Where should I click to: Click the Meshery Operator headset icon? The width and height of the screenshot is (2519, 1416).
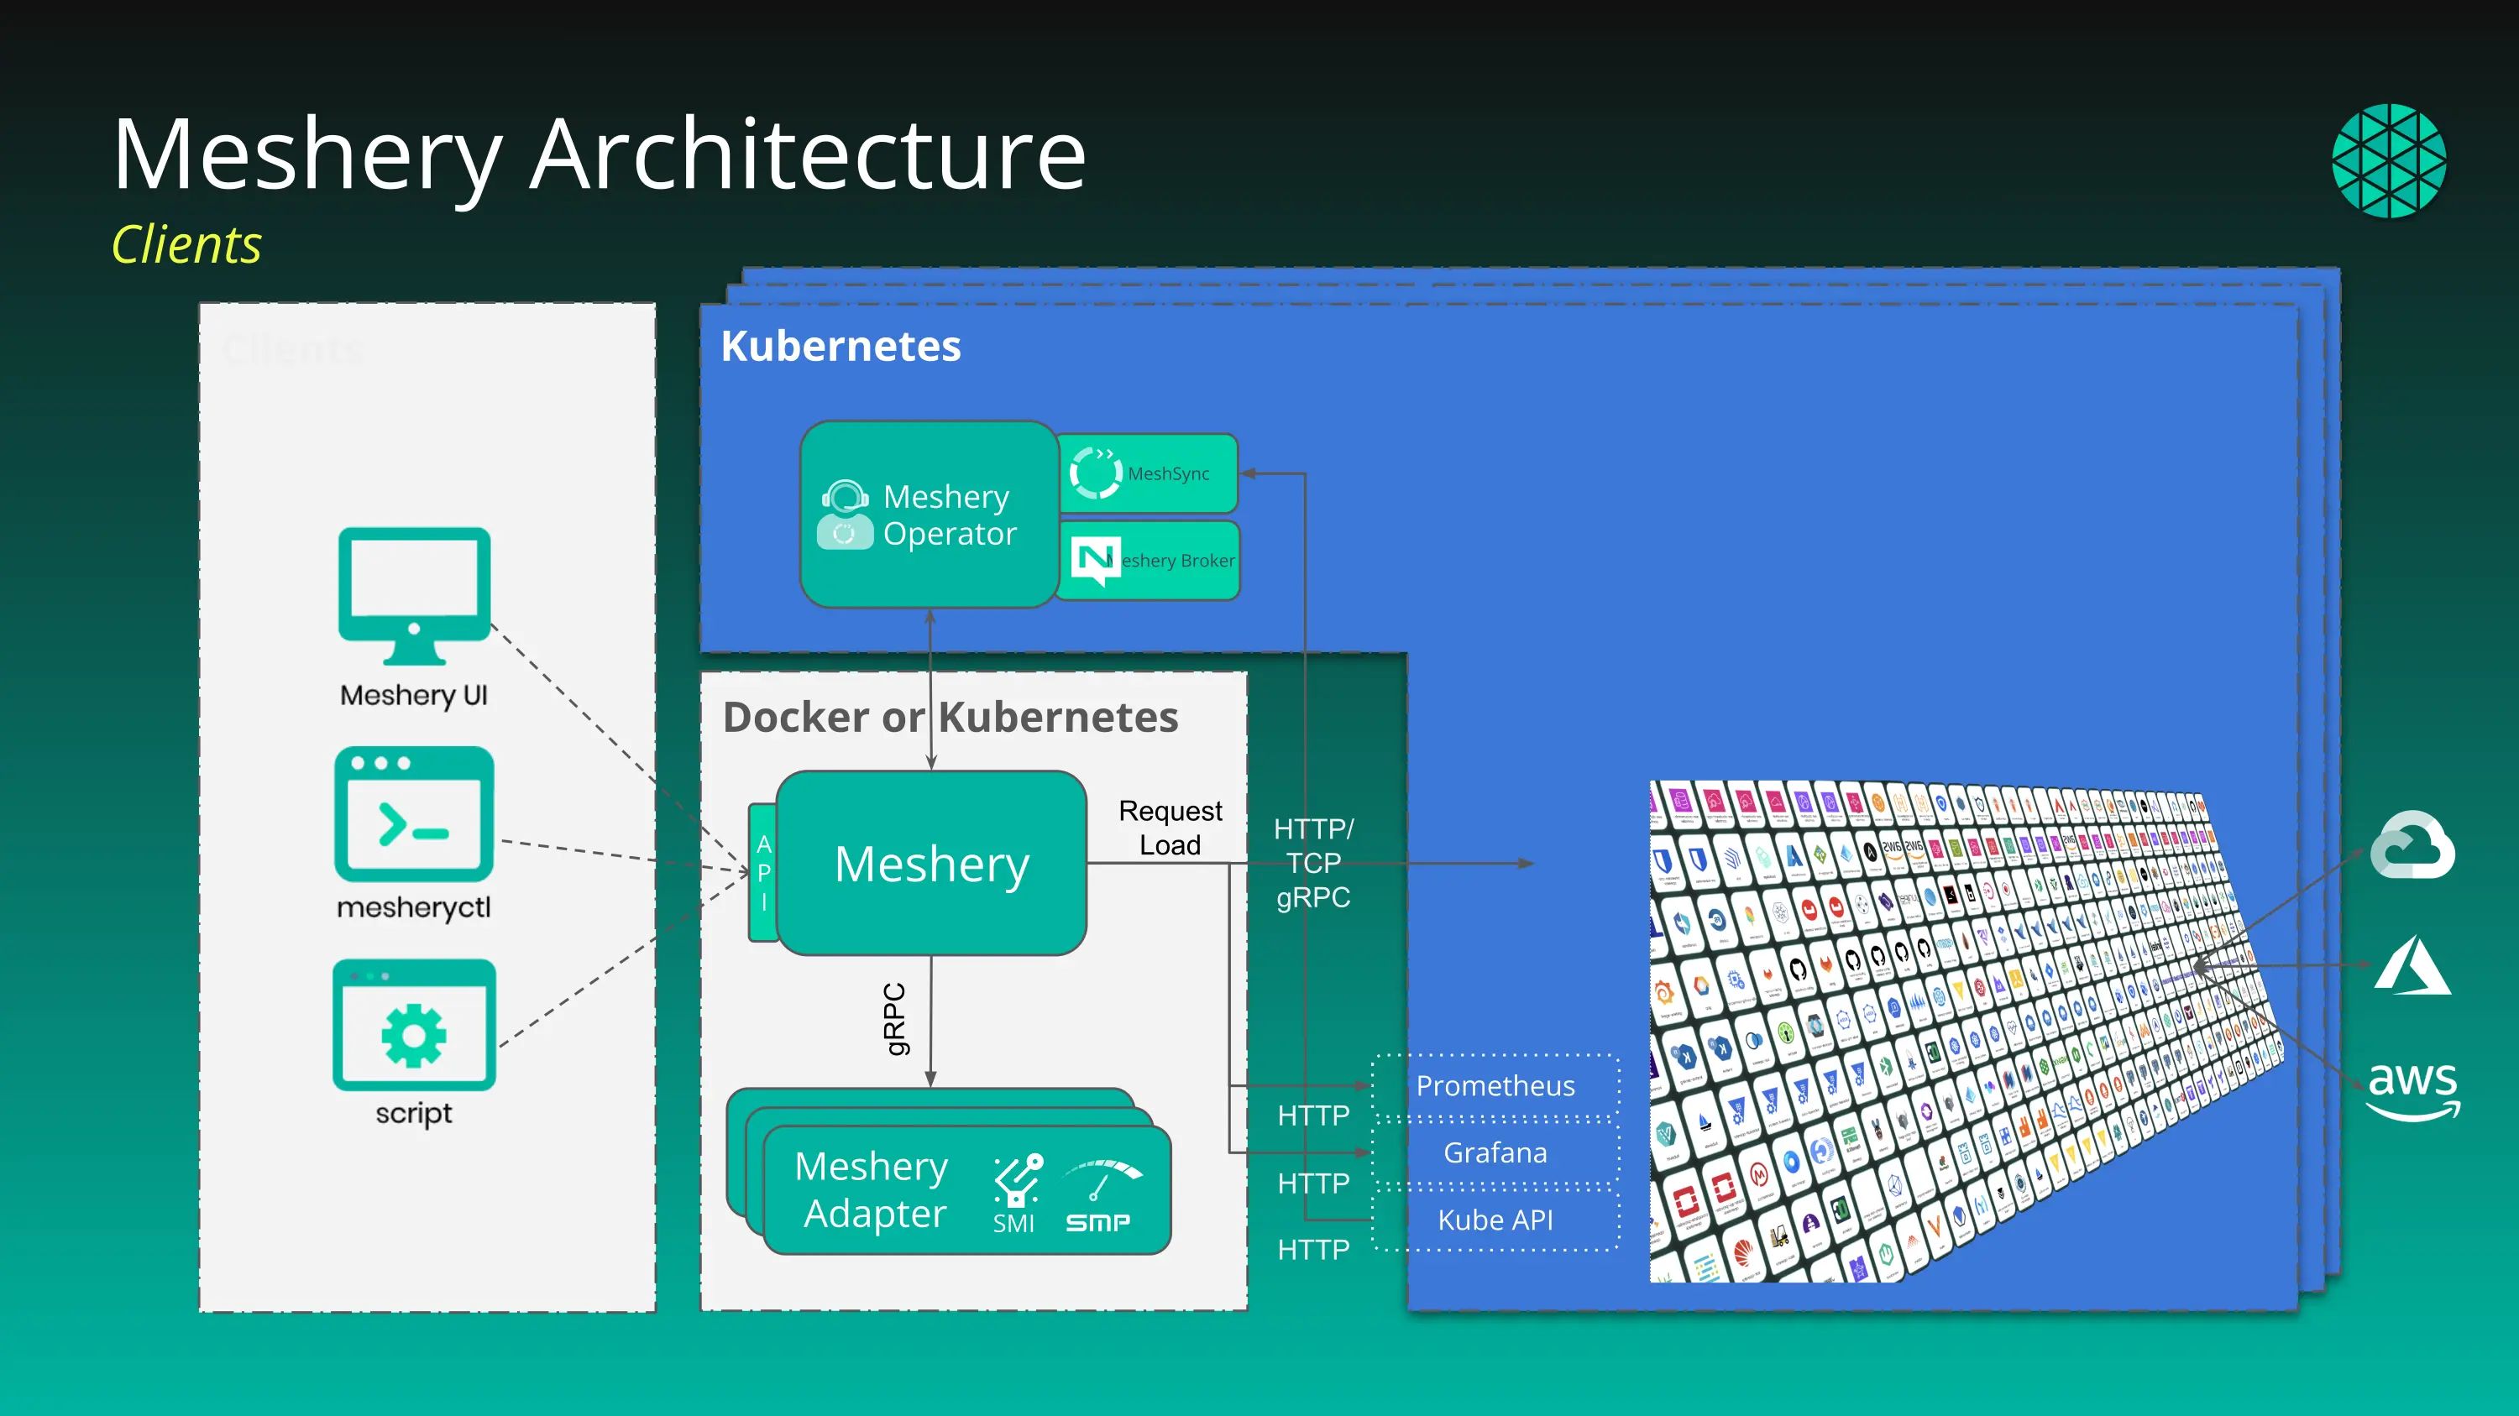[x=845, y=515]
